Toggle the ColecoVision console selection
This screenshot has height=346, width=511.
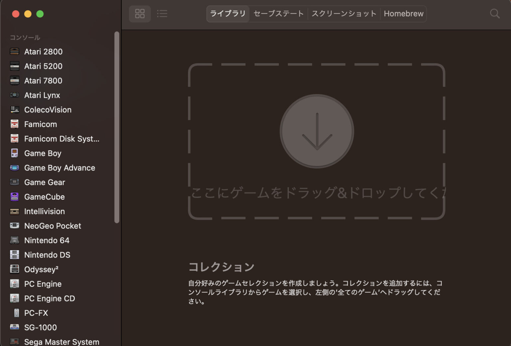coord(48,110)
